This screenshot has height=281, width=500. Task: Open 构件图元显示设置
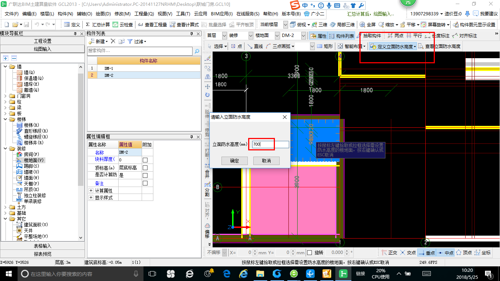tap(474, 25)
